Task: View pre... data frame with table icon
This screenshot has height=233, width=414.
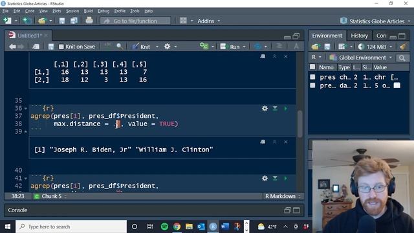Action: (397, 85)
